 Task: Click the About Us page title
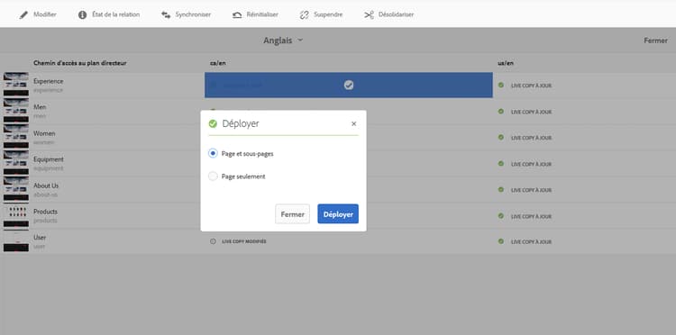click(x=46, y=186)
